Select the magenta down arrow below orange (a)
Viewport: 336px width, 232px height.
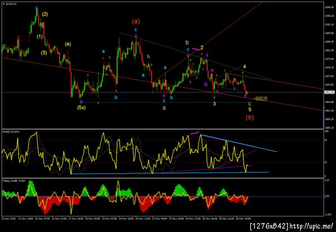point(136,36)
